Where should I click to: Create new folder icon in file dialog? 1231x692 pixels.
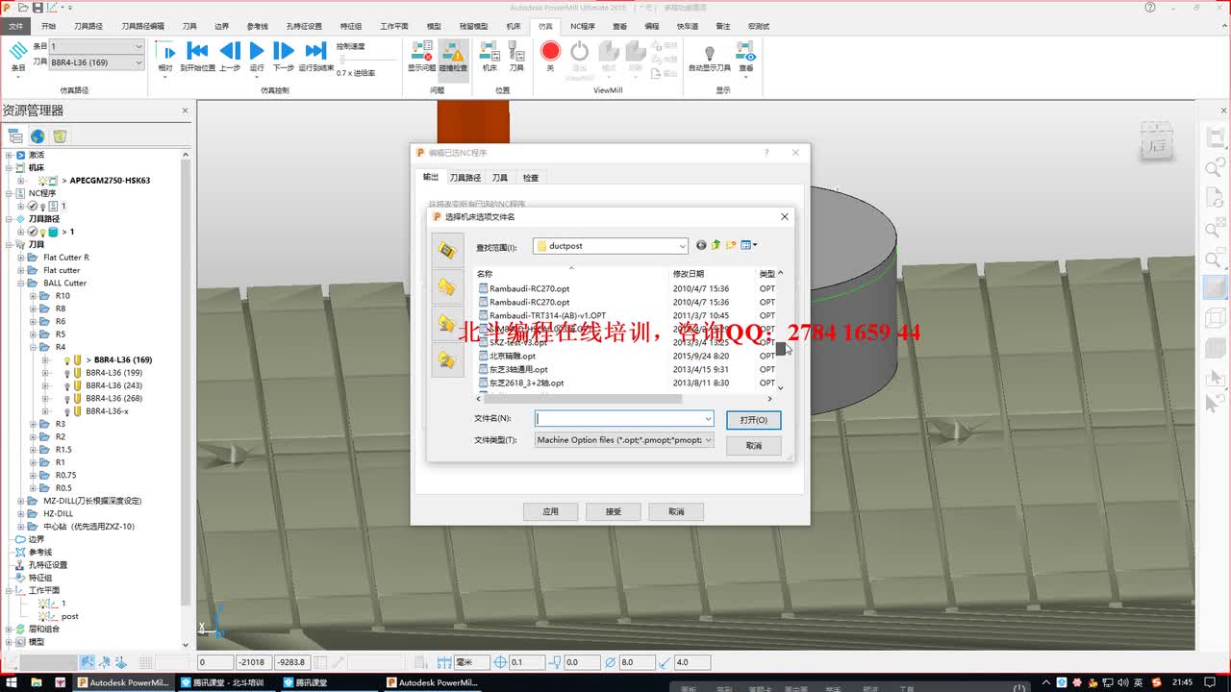pyautogui.click(x=731, y=245)
